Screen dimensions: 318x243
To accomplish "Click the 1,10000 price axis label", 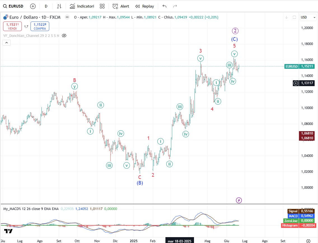I will coord(307,108).
